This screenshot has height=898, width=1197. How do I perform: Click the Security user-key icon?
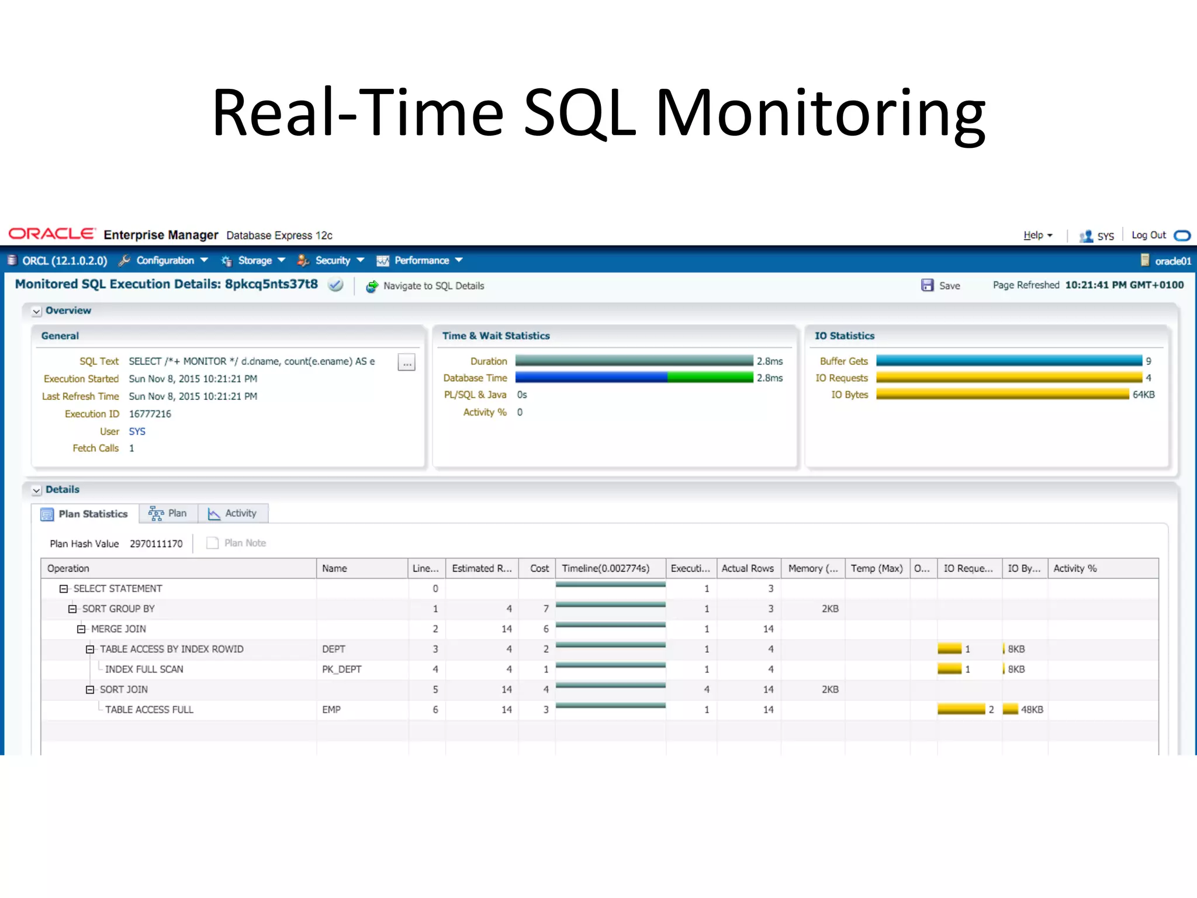(x=303, y=261)
